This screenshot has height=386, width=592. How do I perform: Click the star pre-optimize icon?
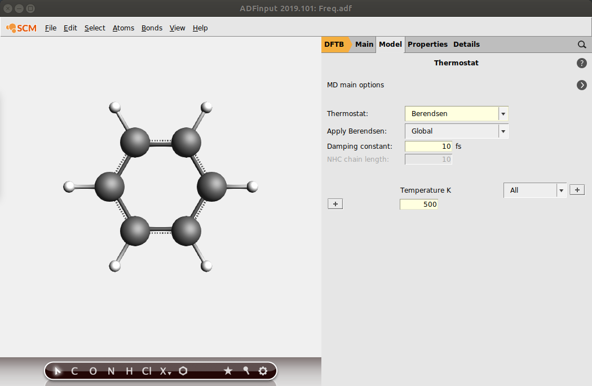coord(228,371)
